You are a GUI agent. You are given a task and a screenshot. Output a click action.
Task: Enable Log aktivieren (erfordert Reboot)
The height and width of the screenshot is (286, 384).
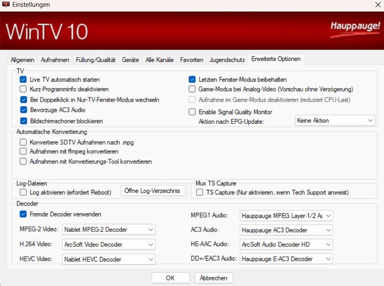[x=23, y=192]
